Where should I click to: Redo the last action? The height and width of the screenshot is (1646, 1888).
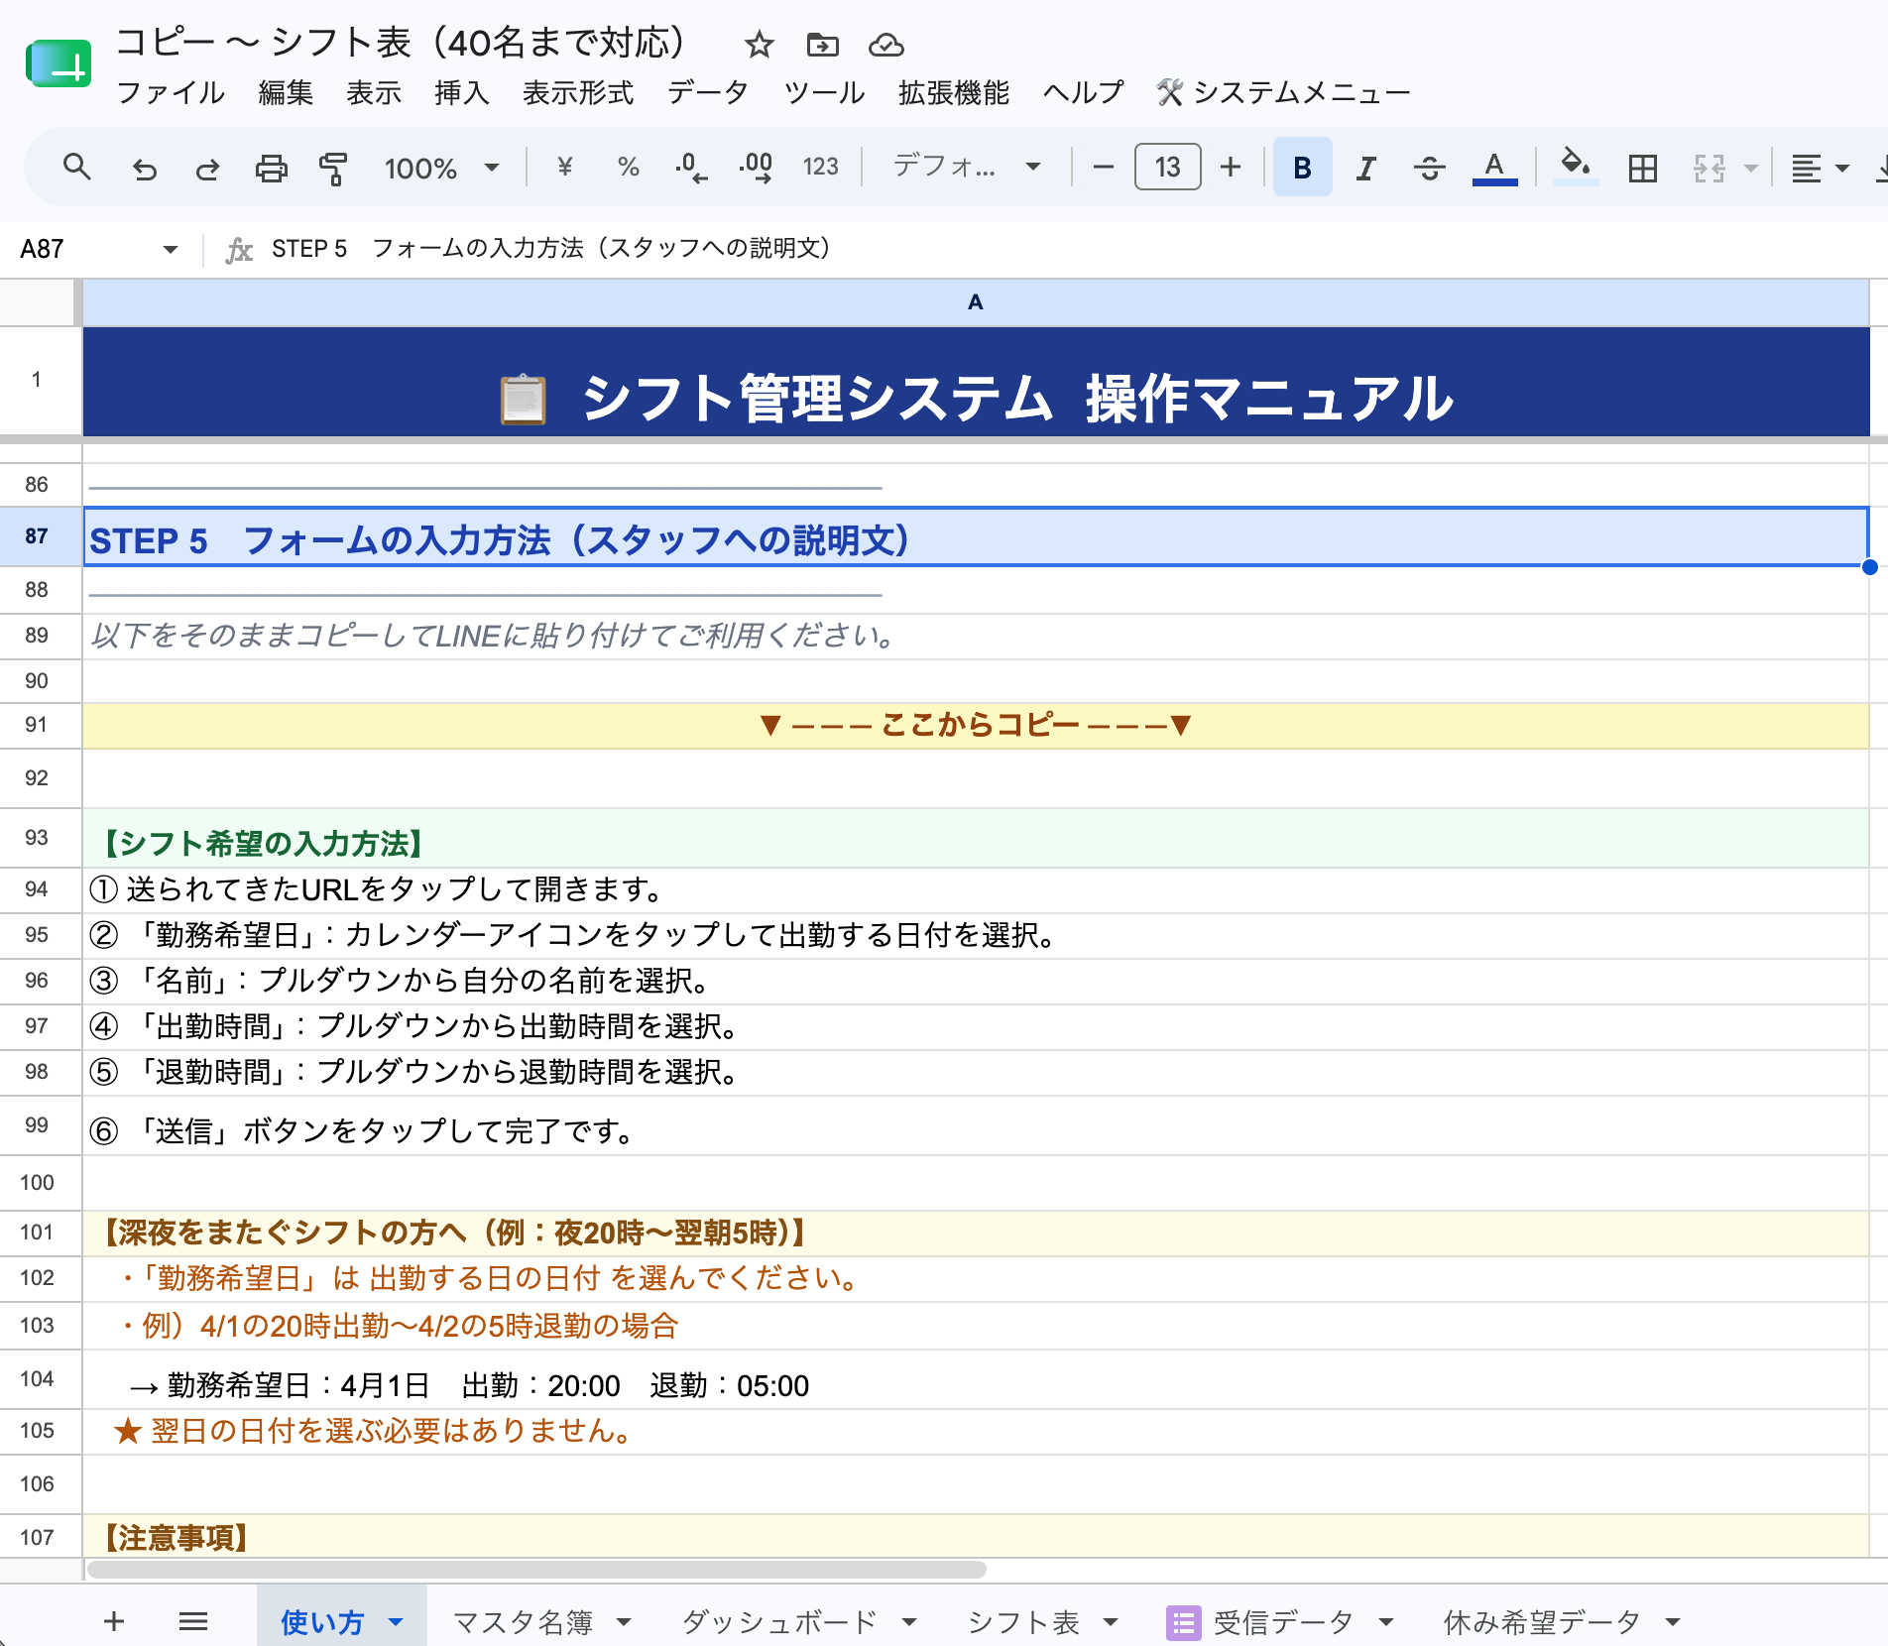207,169
